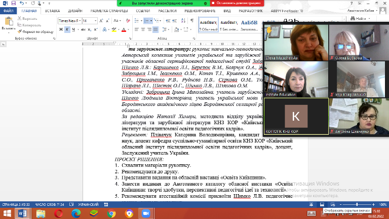Open the ДИЗАЙН ribbon tab
The height and width of the screenshot is (219, 389).
75,11
